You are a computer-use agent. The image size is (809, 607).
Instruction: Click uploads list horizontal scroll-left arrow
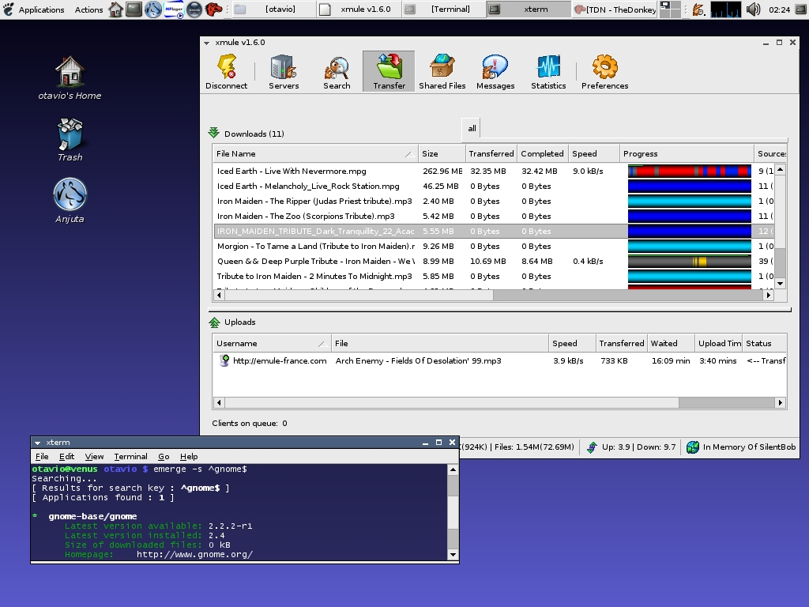(219, 402)
